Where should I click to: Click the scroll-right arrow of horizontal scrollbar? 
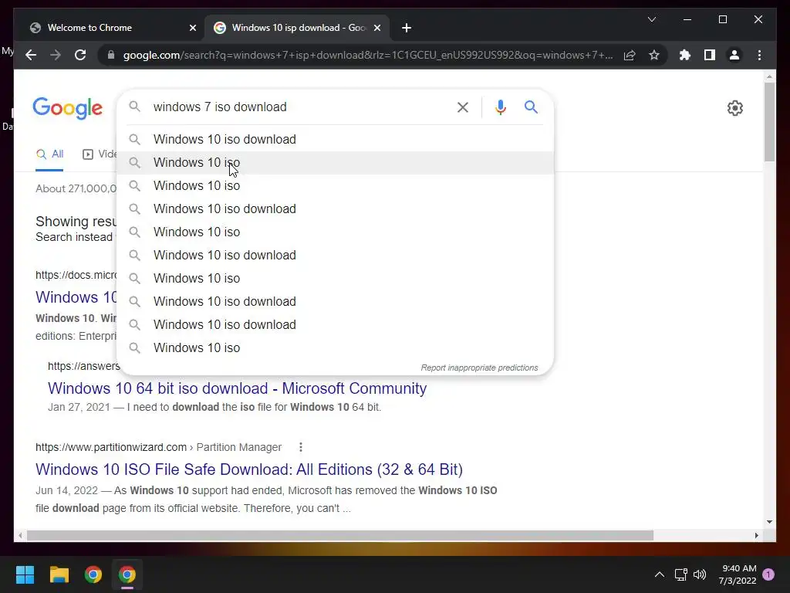[756, 536]
